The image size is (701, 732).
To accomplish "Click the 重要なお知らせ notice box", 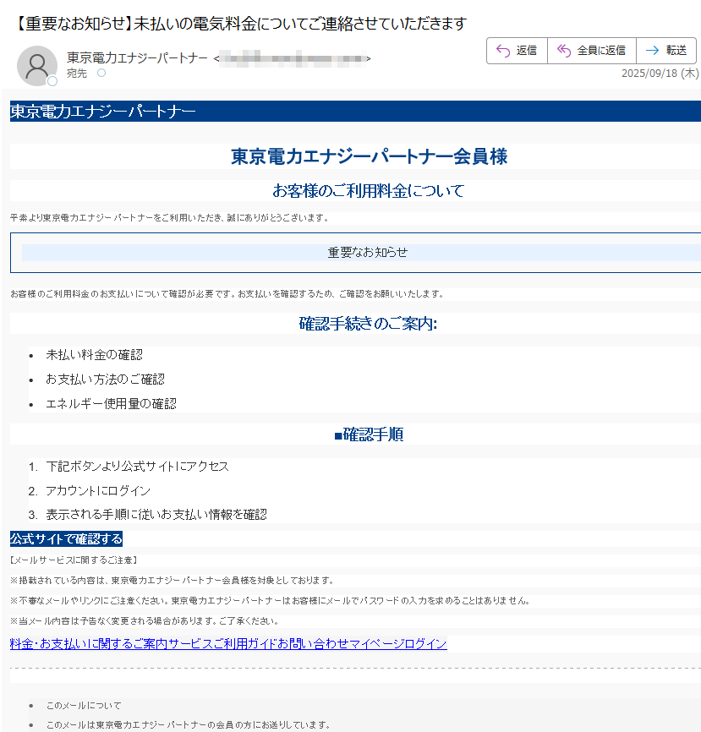I will coord(355,253).
